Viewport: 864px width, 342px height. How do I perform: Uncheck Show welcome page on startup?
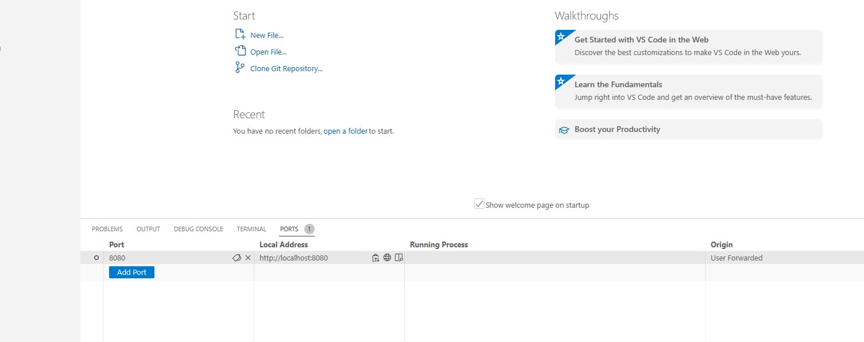[x=479, y=204]
